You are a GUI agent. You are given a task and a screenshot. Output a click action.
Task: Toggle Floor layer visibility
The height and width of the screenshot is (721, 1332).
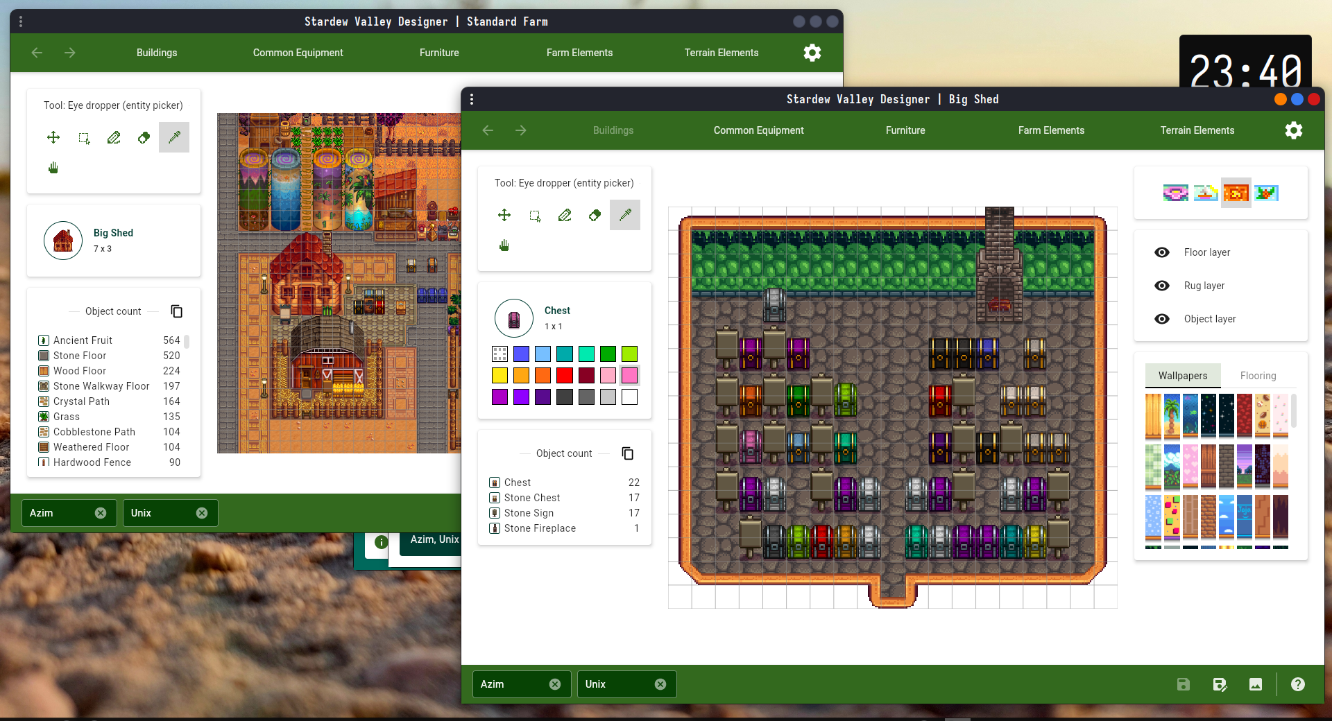1162,252
